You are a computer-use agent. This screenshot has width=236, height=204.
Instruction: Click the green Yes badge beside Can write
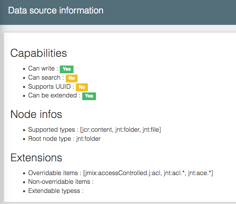click(x=66, y=69)
